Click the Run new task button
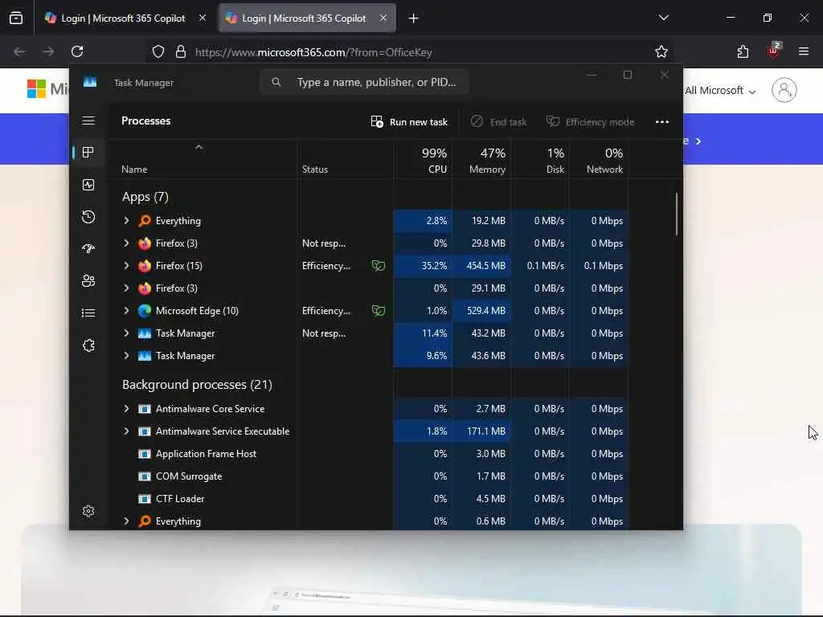The width and height of the screenshot is (823, 617). [409, 122]
